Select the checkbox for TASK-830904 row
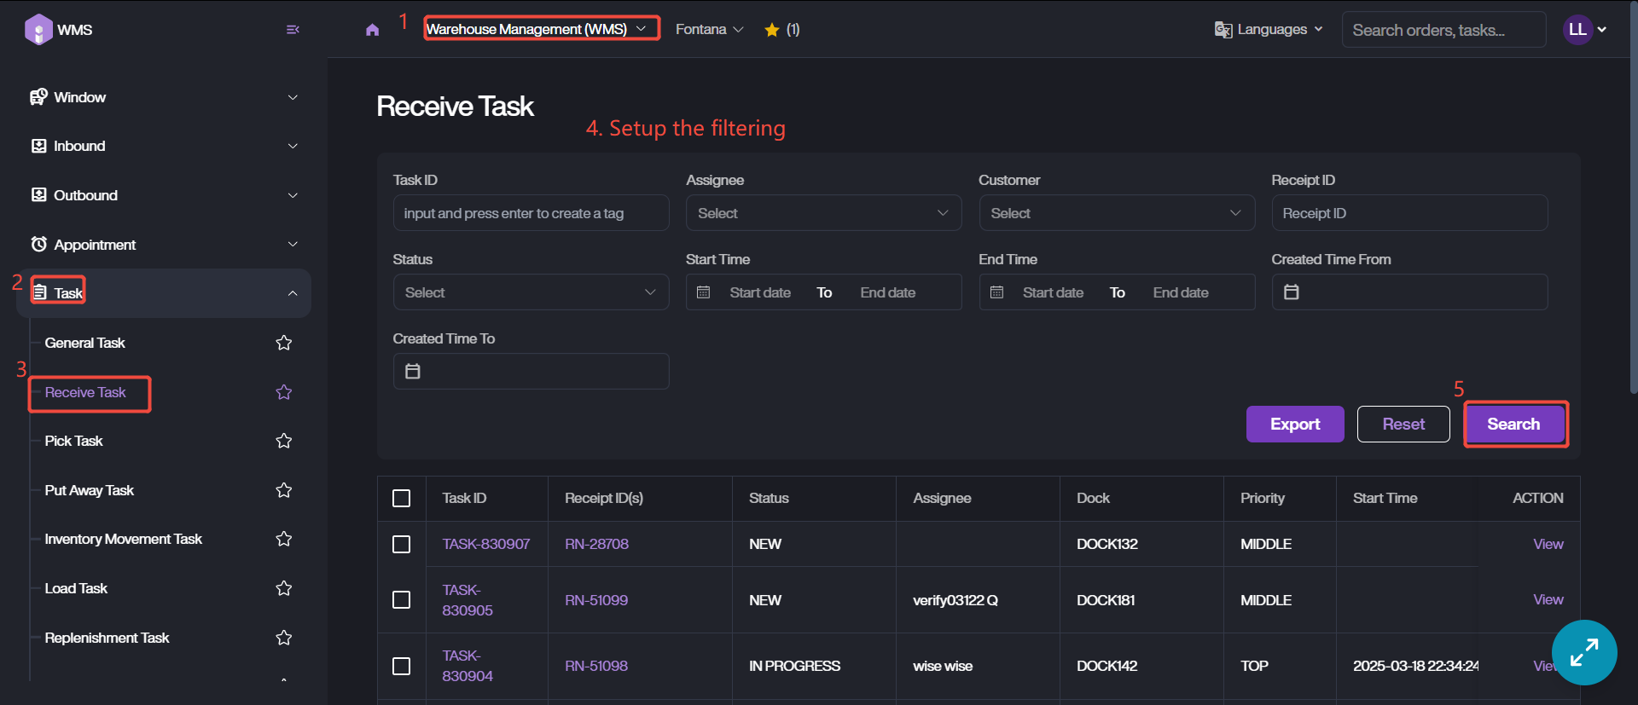 point(401,666)
